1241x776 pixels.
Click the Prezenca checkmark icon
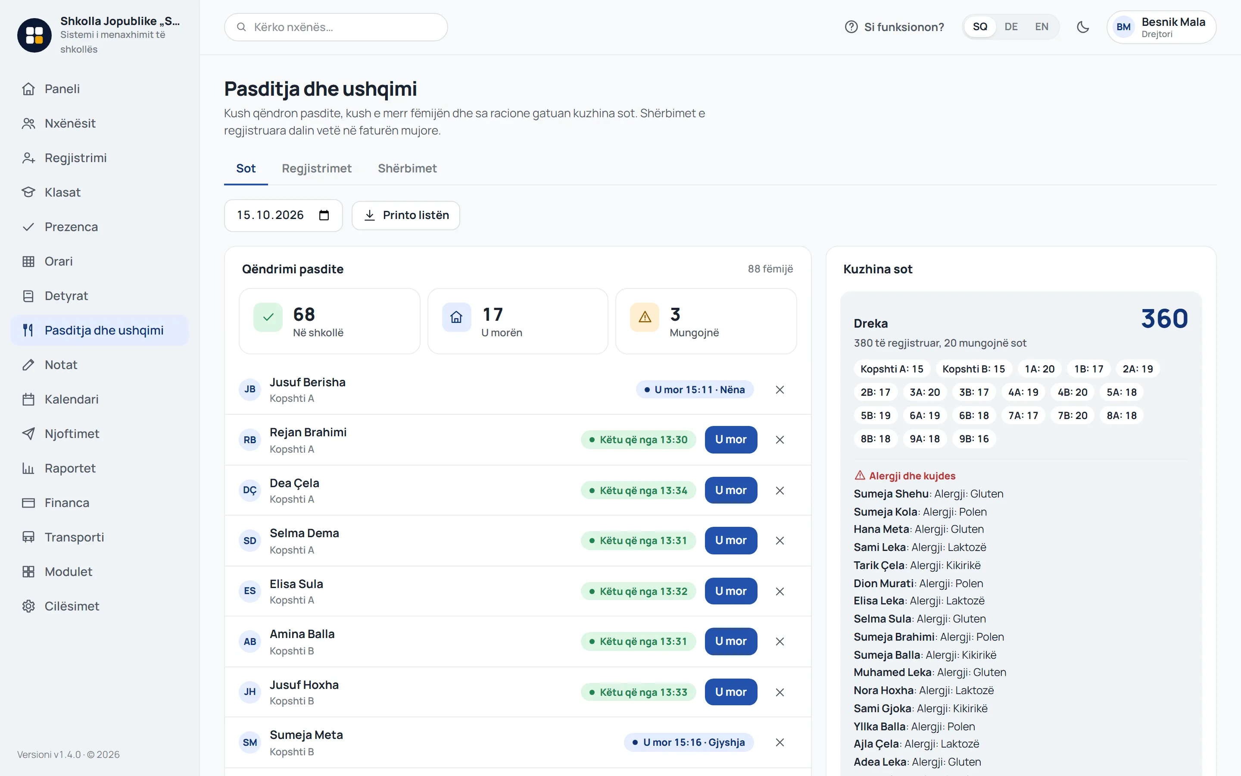[x=28, y=226]
